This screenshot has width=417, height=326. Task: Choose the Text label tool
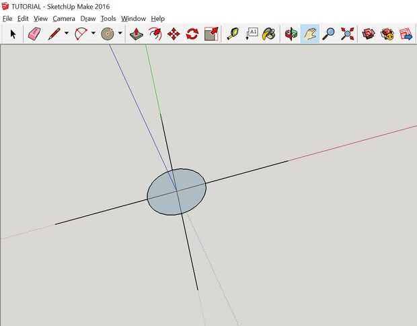(x=252, y=34)
